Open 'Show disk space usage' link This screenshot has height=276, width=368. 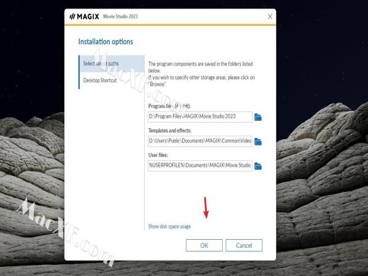pyautogui.click(x=169, y=226)
